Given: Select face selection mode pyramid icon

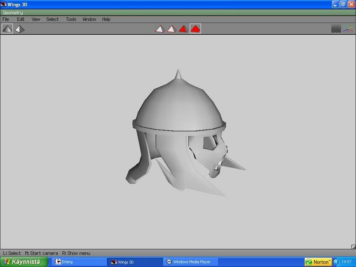Looking at the screenshot, I should click(x=183, y=29).
